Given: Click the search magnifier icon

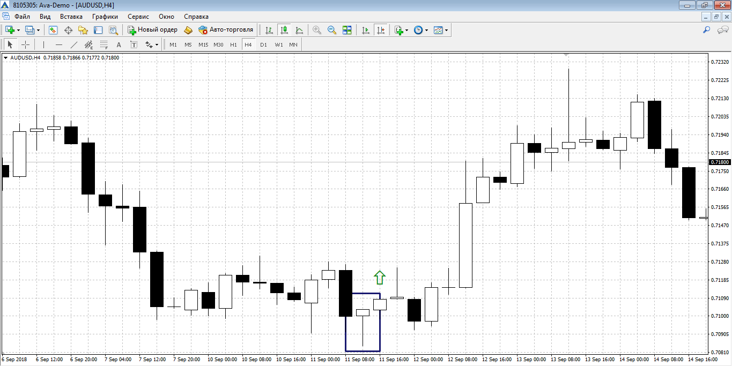Looking at the screenshot, I should coord(707,30).
